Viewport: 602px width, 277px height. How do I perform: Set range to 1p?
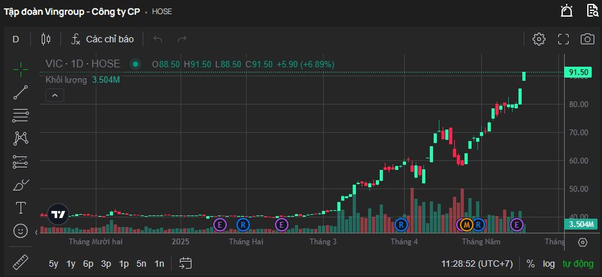[x=123, y=264]
